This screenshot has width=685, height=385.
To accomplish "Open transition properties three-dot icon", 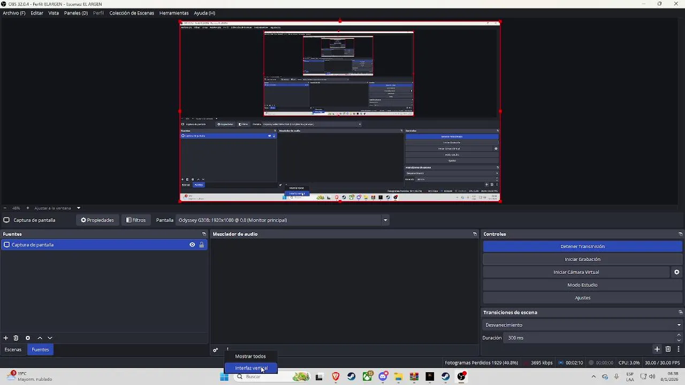I will click(678, 349).
